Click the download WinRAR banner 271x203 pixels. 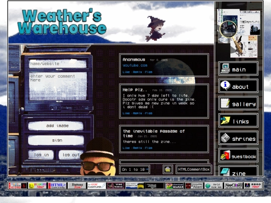(x=174, y=186)
